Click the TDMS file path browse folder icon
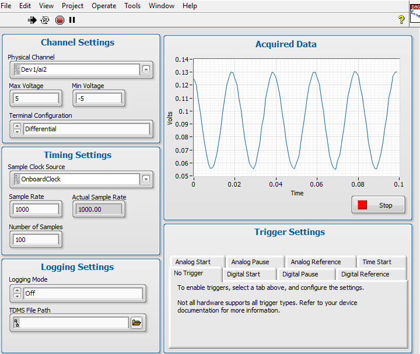The image size is (420, 354). (x=136, y=323)
